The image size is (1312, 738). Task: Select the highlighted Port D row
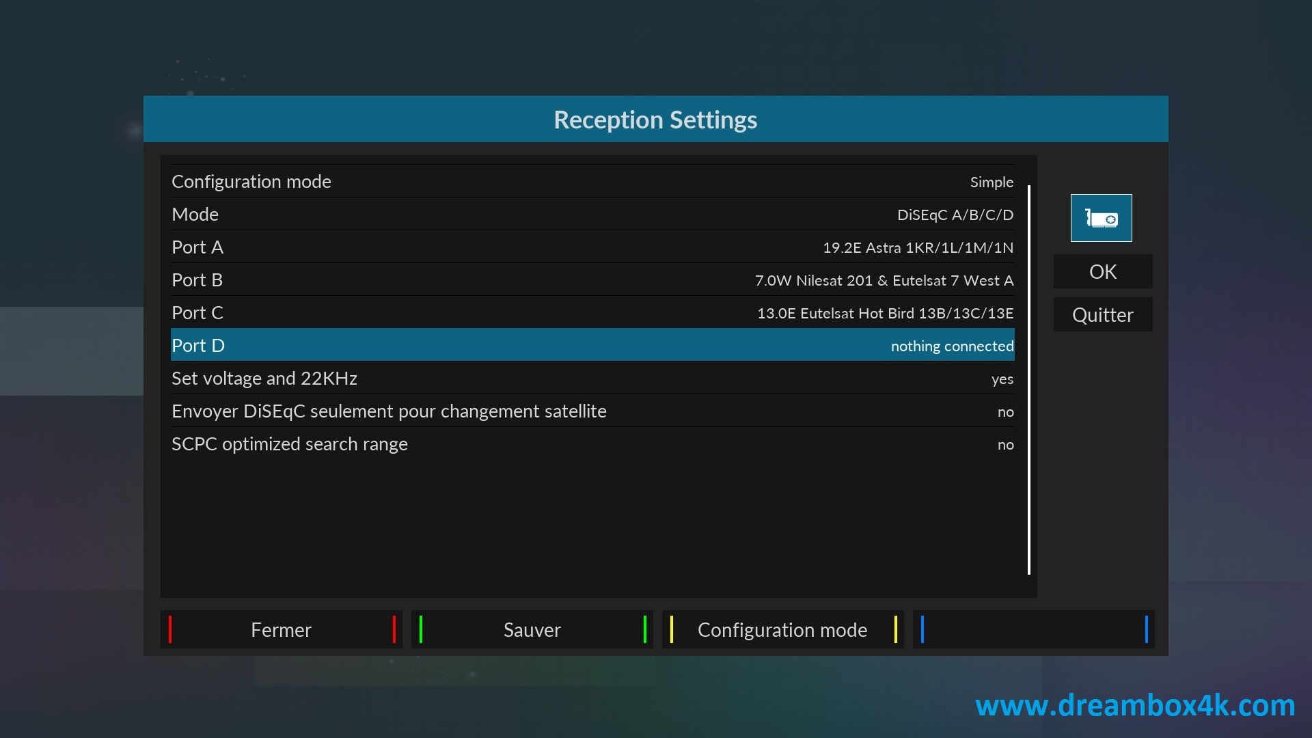[x=592, y=345]
